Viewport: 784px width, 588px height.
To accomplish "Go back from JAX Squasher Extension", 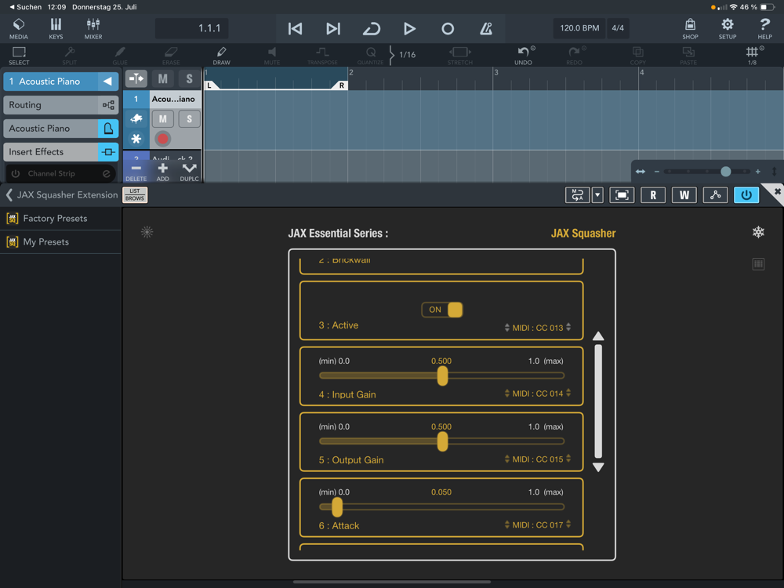I will (x=9, y=195).
